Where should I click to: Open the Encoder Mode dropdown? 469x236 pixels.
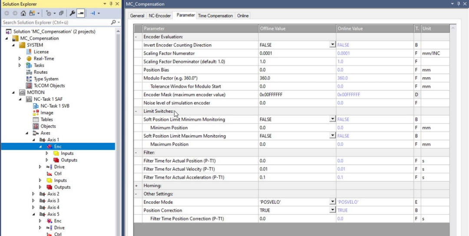pyautogui.click(x=332, y=202)
